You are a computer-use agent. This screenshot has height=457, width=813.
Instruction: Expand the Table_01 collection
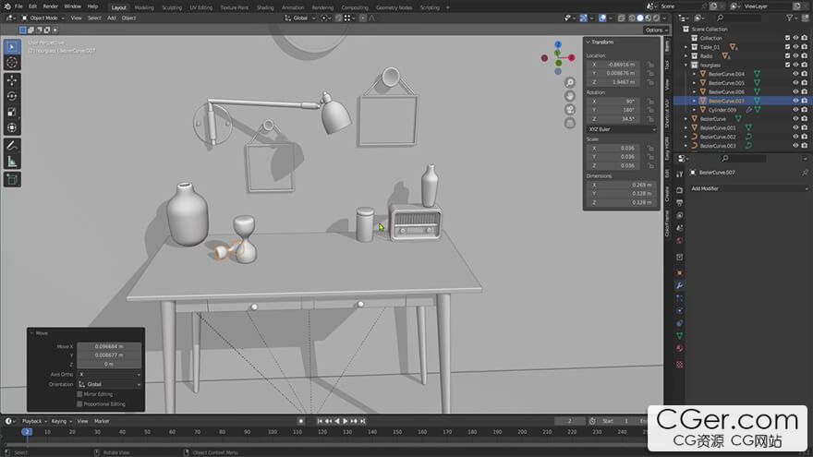[x=686, y=47]
